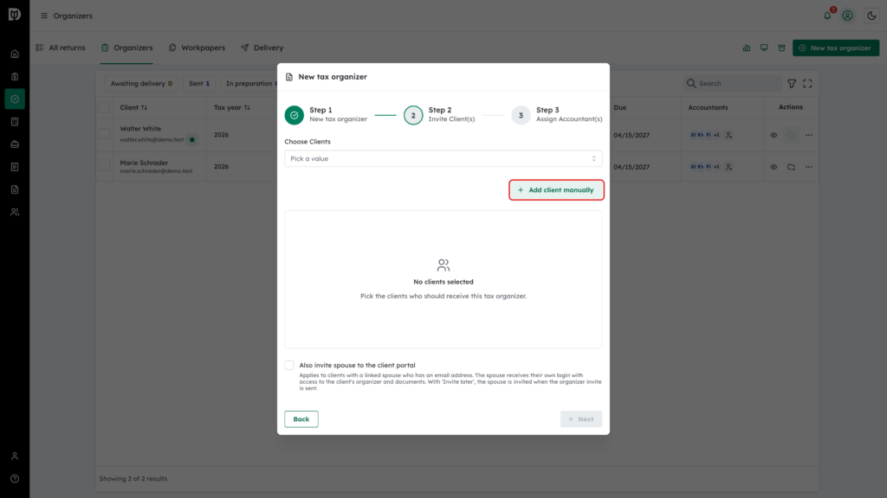Viewport: 887px width, 498px height.
Task: Open the more actions menu for Marie Schrader
Action: pos(809,167)
